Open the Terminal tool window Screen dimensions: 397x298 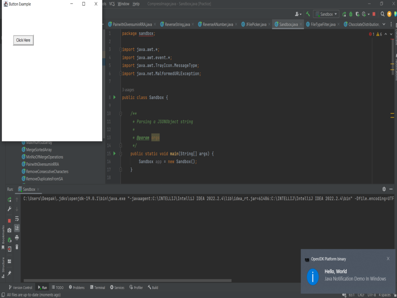[97, 288]
